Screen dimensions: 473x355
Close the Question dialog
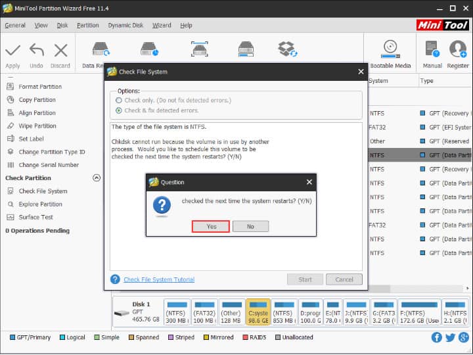tap(309, 182)
